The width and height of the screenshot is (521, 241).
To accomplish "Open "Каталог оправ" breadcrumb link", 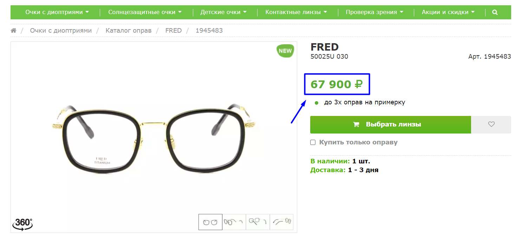I will [x=129, y=31].
